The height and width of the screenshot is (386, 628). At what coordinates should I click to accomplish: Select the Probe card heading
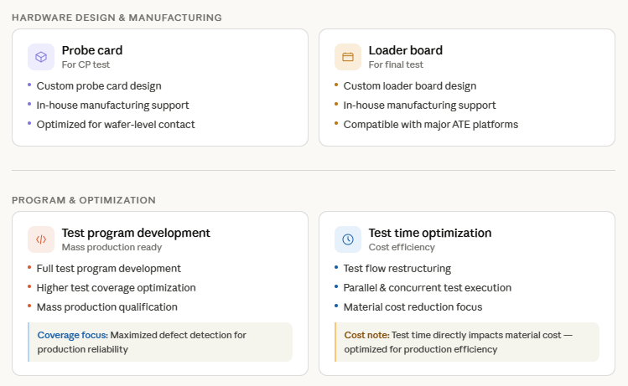pyautogui.click(x=91, y=50)
